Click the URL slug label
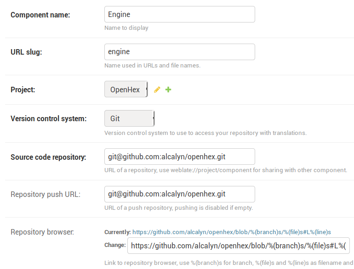 (x=26, y=52)
